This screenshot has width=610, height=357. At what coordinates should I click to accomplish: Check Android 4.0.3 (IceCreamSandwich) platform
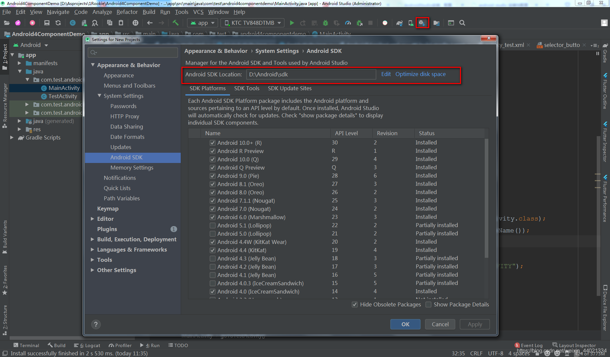[x=212, y=283]
